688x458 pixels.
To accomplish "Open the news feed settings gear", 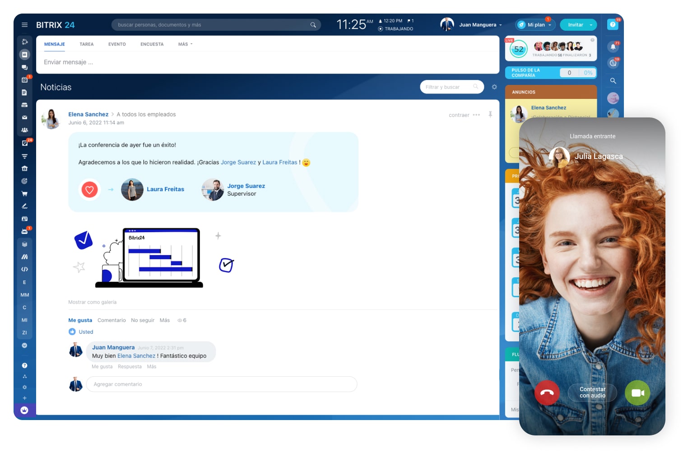I will (494, 87).
